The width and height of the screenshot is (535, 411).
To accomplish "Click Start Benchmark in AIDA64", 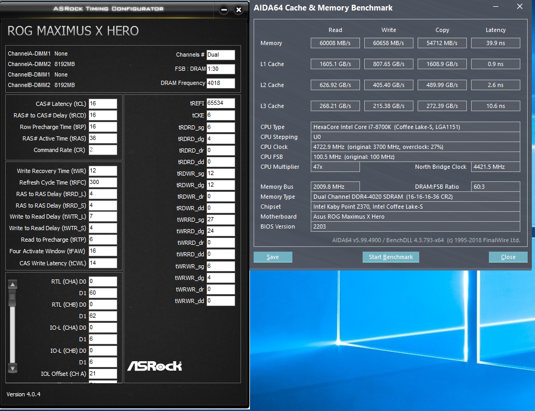I will [391, 257].
